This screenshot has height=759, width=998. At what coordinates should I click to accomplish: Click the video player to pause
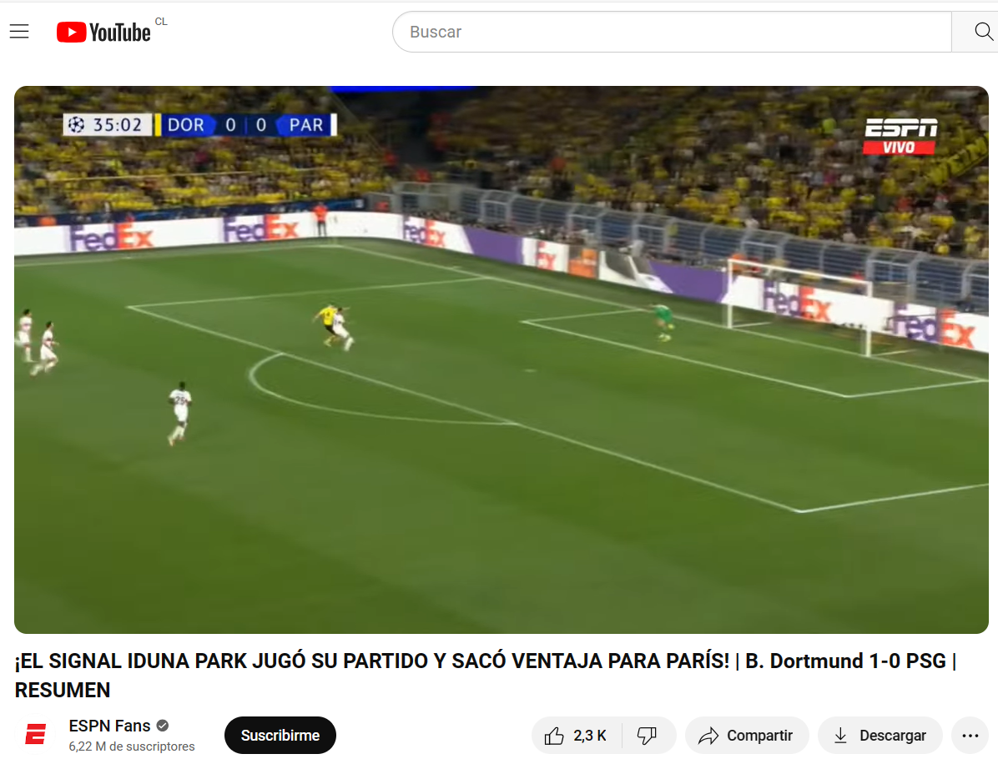pos(501,359)
